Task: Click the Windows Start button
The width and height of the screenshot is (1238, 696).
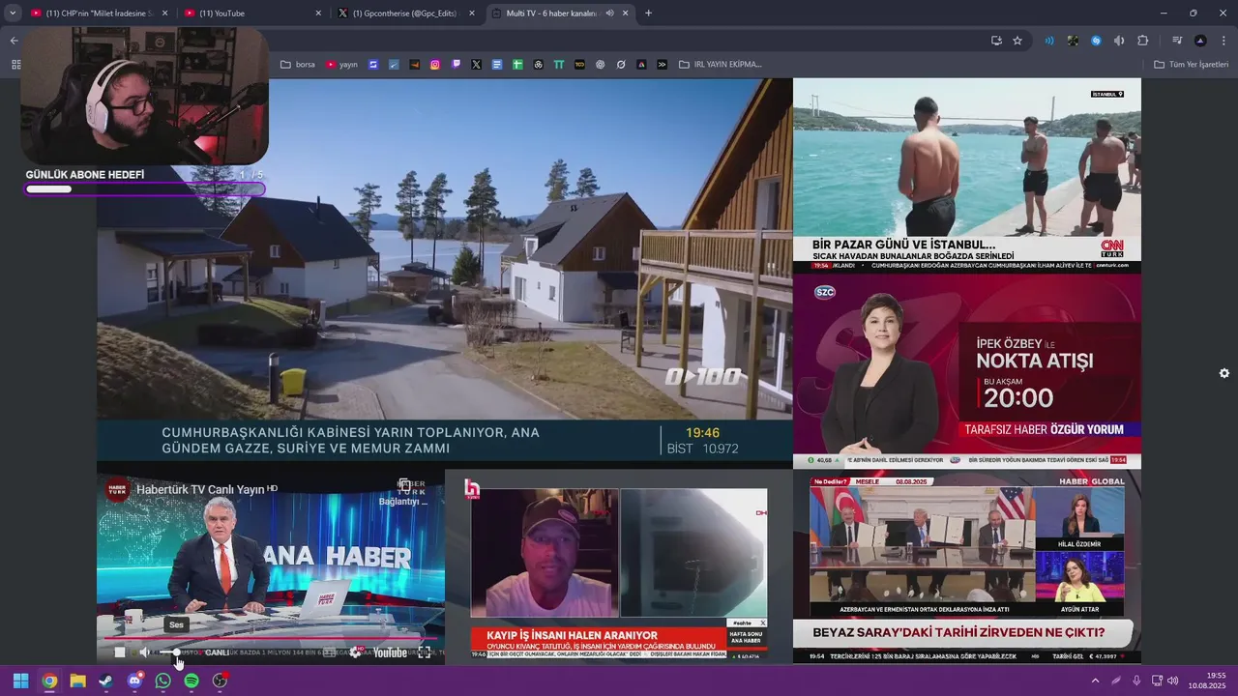Action: 20,681
